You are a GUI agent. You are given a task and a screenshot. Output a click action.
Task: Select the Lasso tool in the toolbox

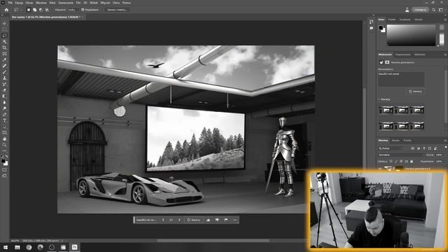pyautogui.click(x=4, y=36)
